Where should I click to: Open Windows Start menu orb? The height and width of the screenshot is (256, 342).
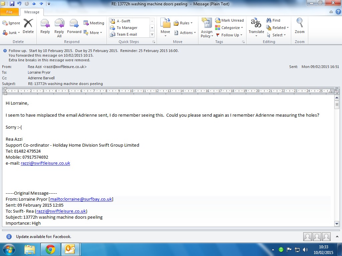pos(9,249)
